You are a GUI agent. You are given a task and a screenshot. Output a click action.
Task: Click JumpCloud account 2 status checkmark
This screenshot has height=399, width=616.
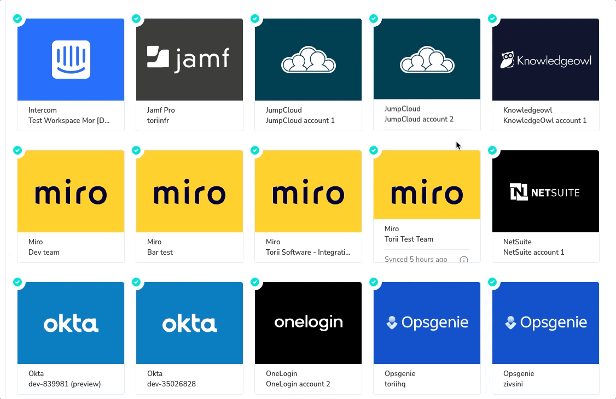tap(374, 19)
